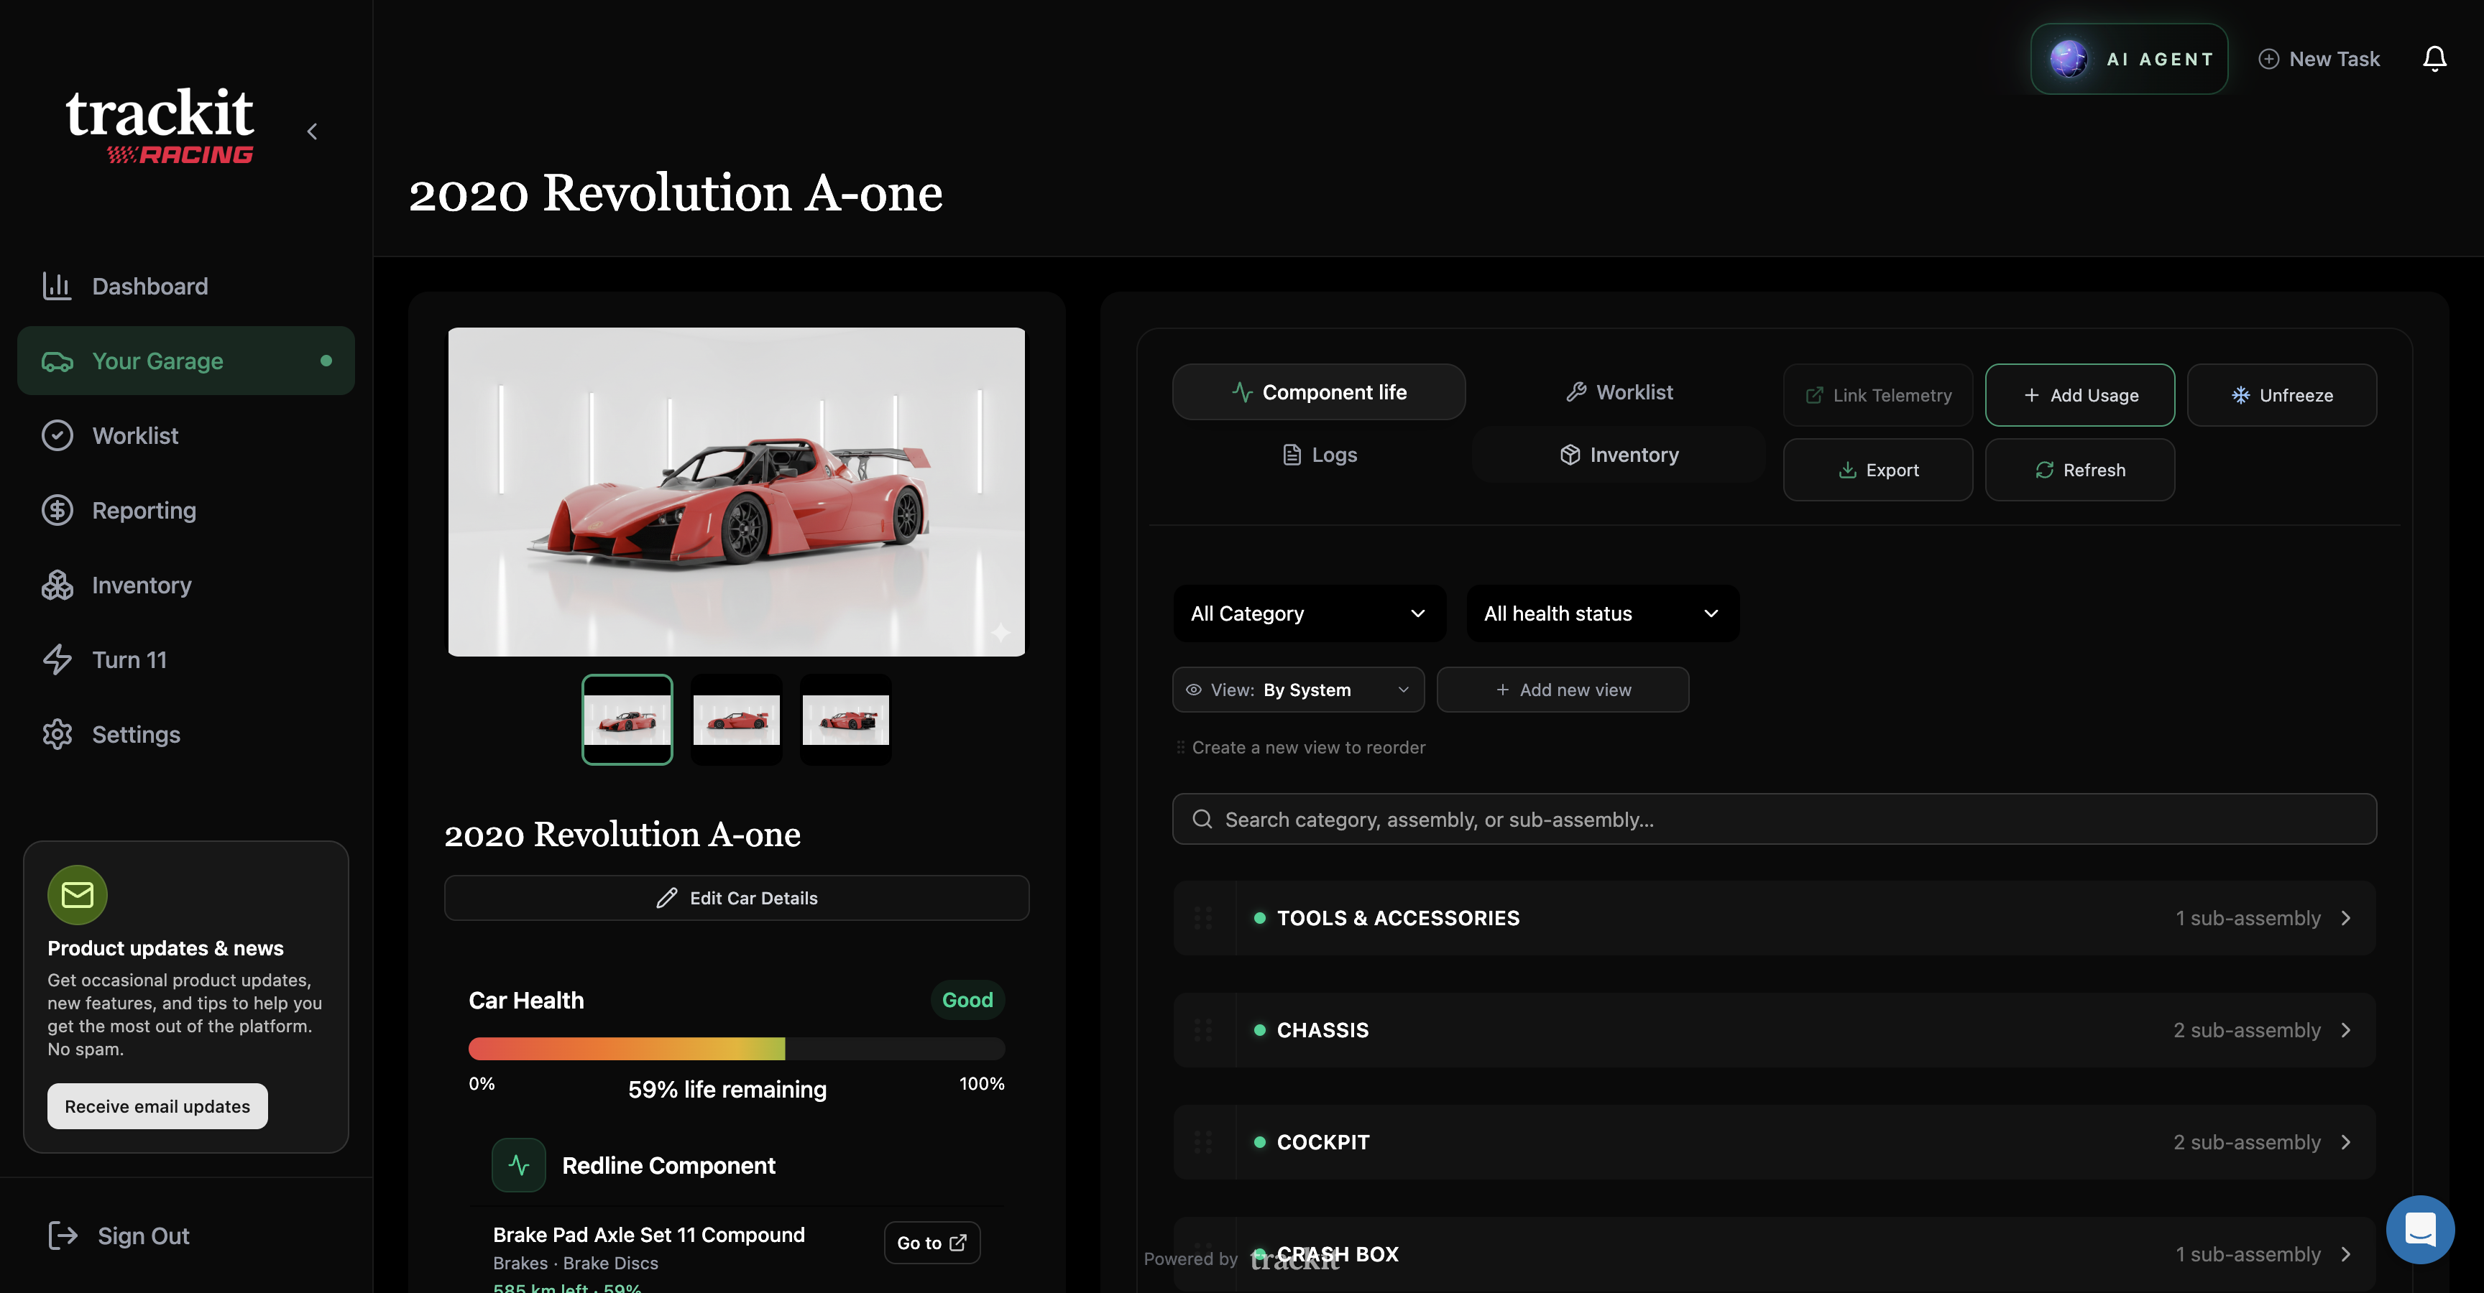Click the circular arrows icon on Refresh
This screenshot has height=1293, width=2484.
2044,471
